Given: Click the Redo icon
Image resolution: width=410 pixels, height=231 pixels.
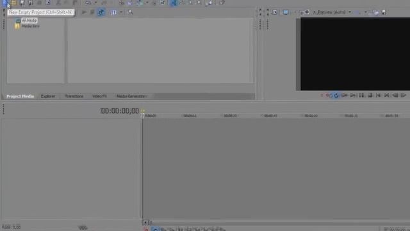Looking at the screenshot, I should 104,3.
